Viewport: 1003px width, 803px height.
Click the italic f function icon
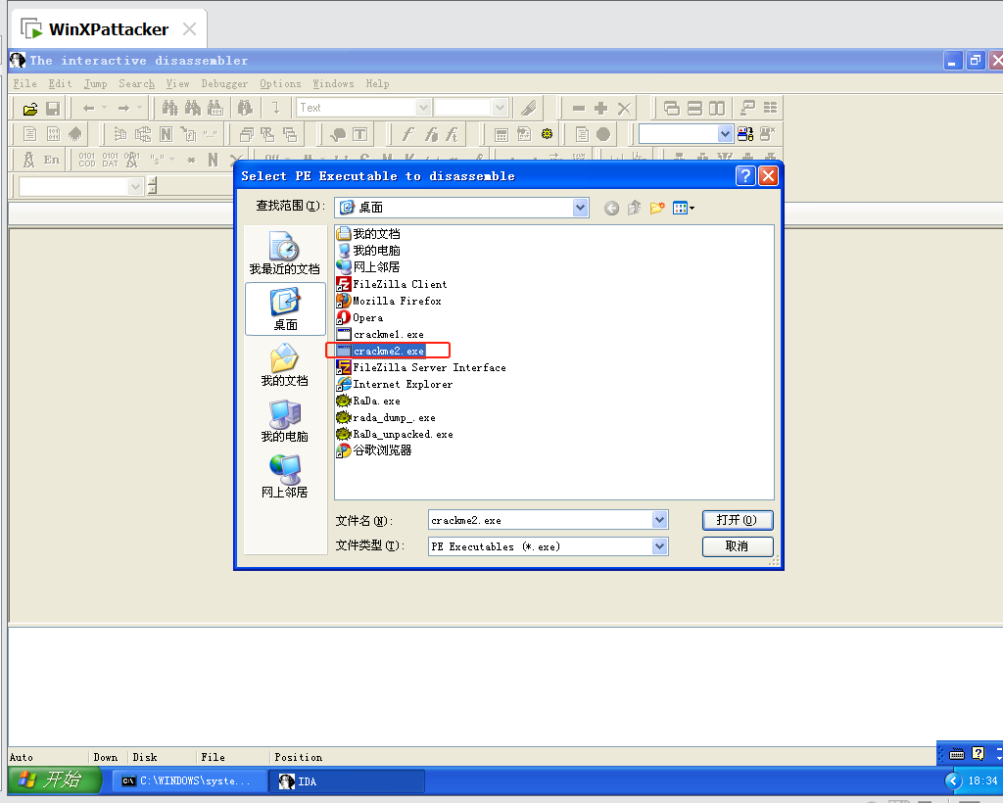(x=407, y=134)
